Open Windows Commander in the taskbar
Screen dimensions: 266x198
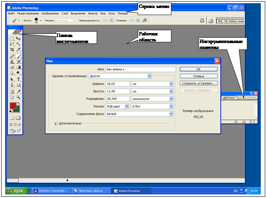[51, 191]
